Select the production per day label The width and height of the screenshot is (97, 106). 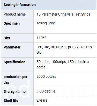tap(16, 80)
